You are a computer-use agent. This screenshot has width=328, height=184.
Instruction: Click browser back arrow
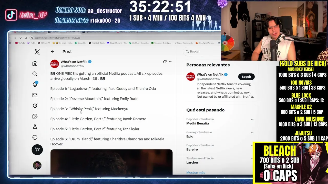[x=10, y=38]
